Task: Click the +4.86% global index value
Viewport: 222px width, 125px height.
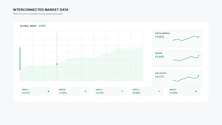Action: pyautogui.click(x=42, y=26)
